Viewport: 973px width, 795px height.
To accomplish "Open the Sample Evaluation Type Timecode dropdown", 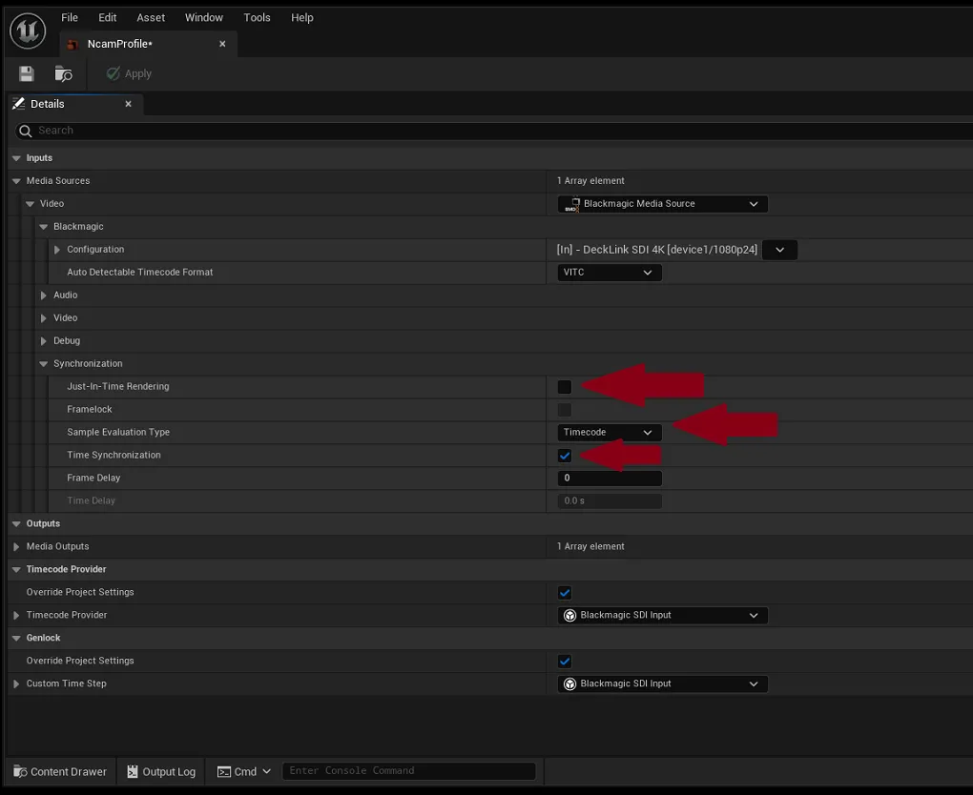I will tap(610, 432).
